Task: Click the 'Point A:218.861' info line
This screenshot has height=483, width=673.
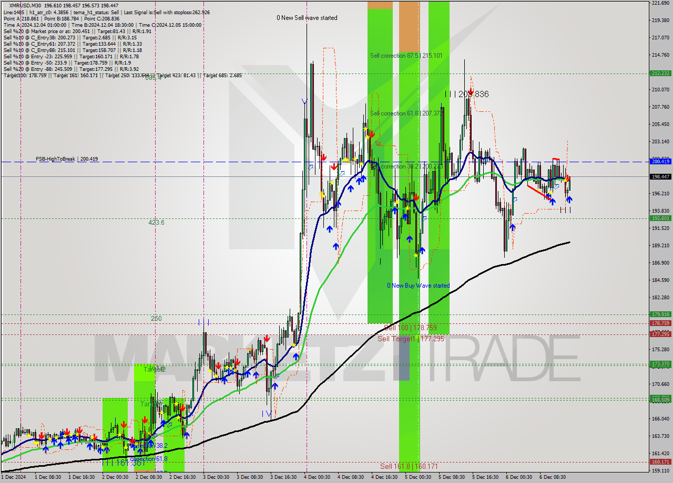Action: [x=63, y=18]
